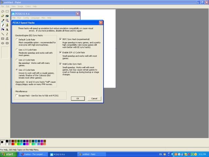The image size is (209, 157).
Task: Select the Polygon shape tool
Action: click(x=7, y=39)
